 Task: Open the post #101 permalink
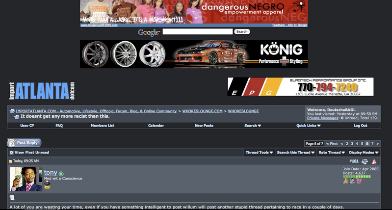[355, 161]
